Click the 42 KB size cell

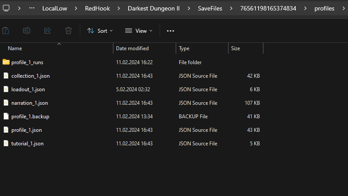(253, 76)
